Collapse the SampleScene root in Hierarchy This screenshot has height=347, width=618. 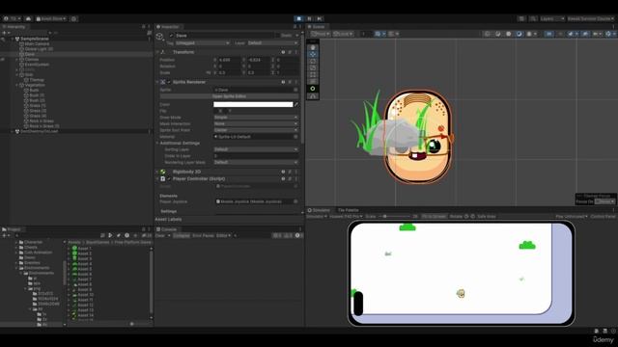tap(13, 39)
